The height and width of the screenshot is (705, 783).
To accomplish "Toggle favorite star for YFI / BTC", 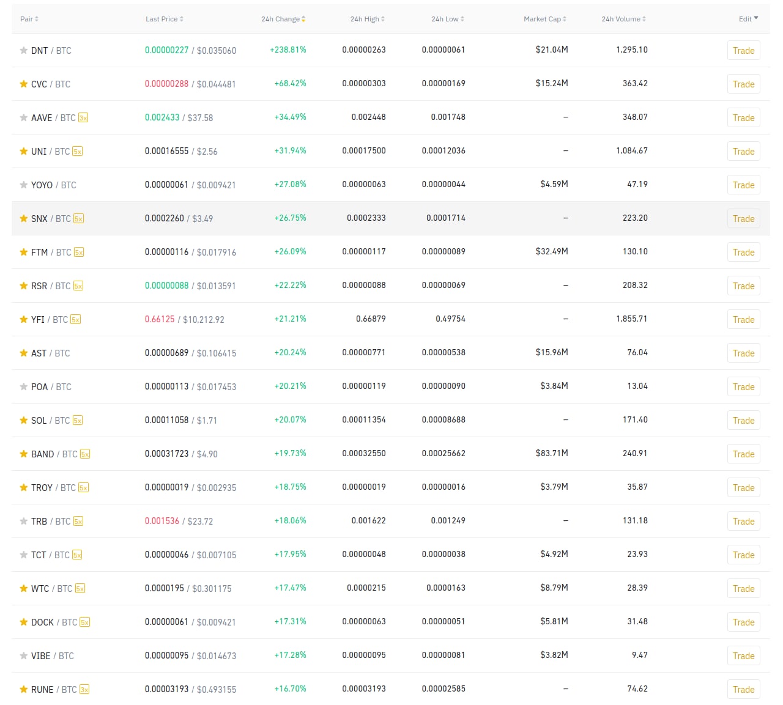I will [24, 319].
